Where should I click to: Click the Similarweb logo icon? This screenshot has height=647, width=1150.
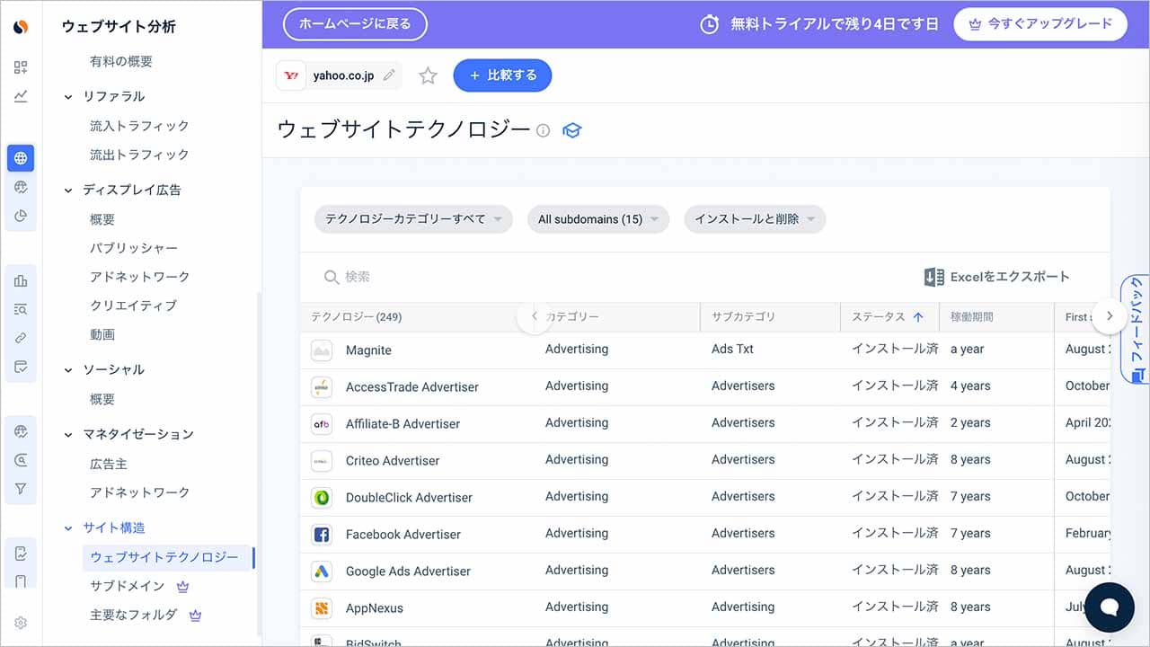pyautogui.click(x=21, y=27)
